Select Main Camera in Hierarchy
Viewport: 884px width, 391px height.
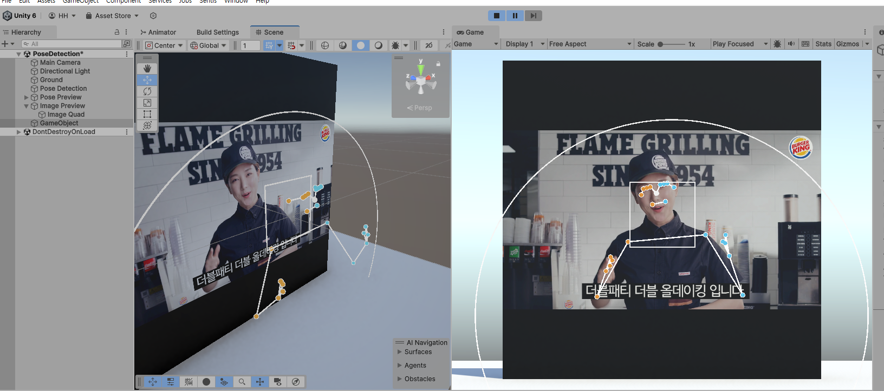pos(60,63)
